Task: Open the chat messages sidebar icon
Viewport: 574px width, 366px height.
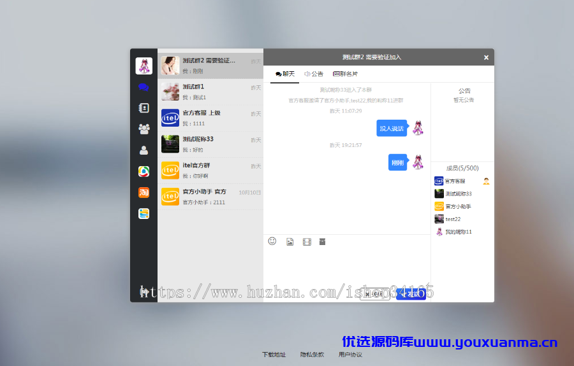Action: (x=143, y=87)
